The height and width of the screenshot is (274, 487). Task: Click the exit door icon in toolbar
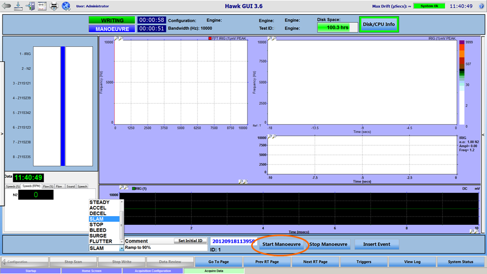coord(30,6)
